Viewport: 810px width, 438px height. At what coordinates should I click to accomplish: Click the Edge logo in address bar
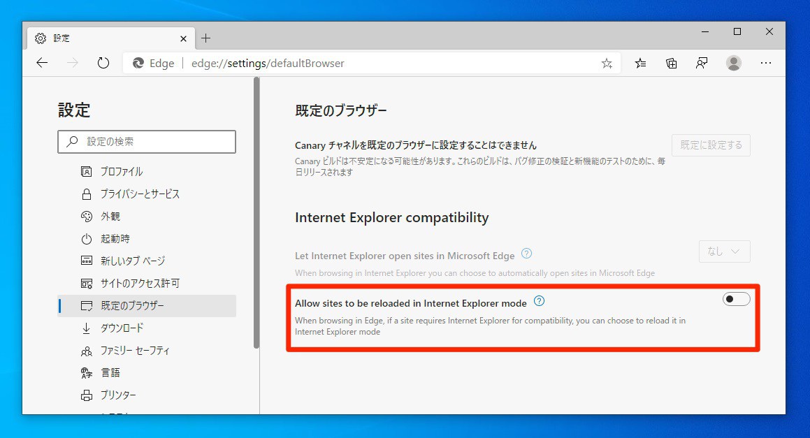coord(138,63)
